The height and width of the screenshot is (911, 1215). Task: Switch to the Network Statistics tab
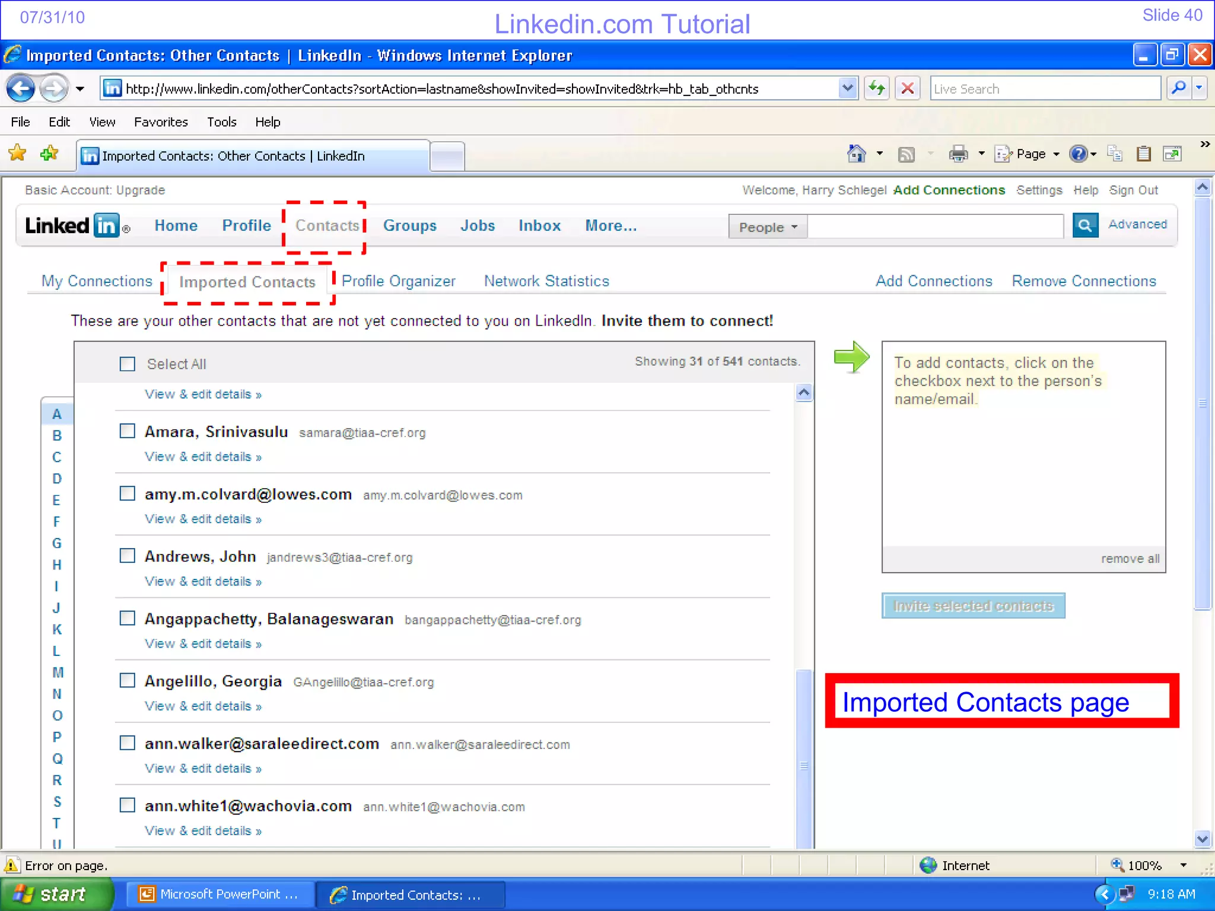pos(546,281)
